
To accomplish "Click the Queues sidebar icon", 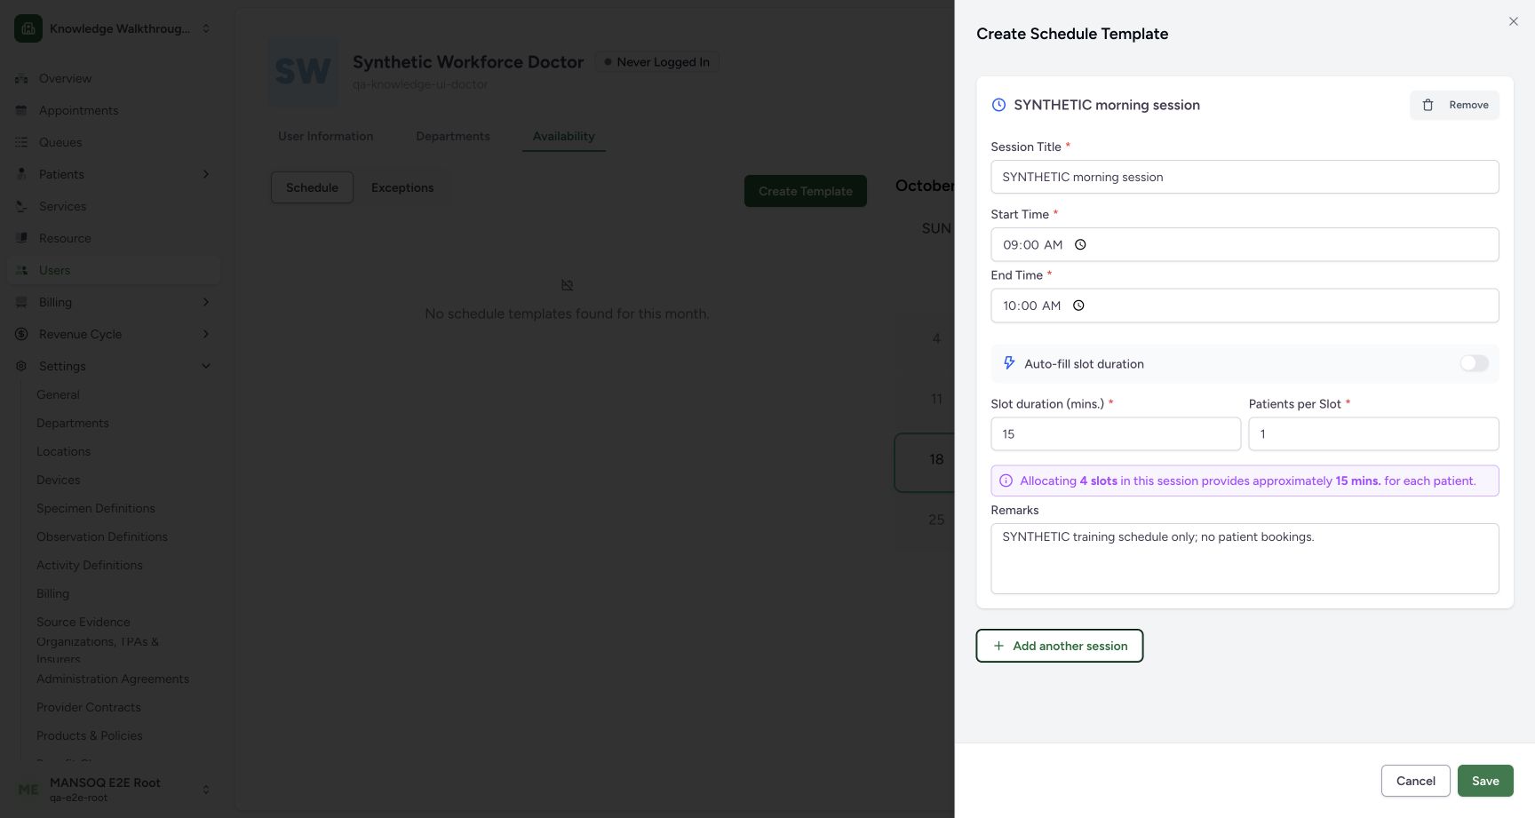I will 21,142.
